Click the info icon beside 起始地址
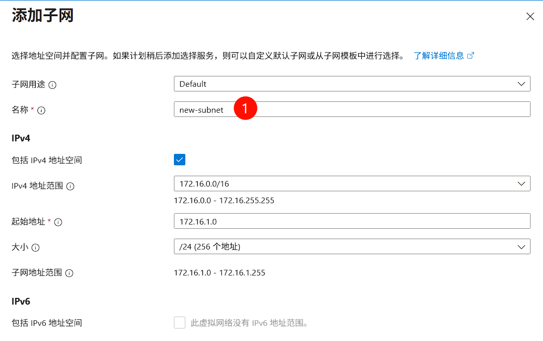The image size is (543, 341). pos(58,221)
